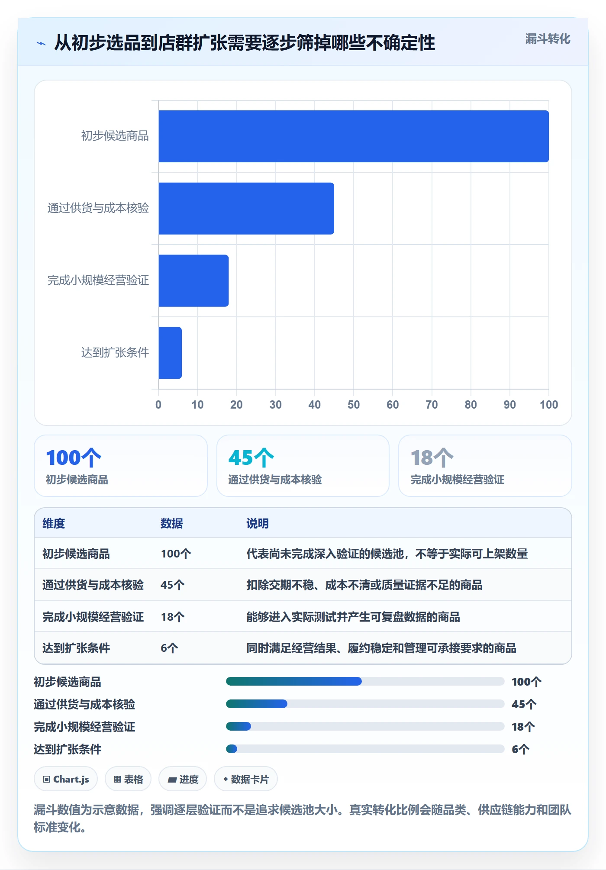Image resolution: width=606 pixels, height=870 pixels.
Task: Click y-axis label 达到扩张条件 in chart
Action: click(x=115, y=353)
